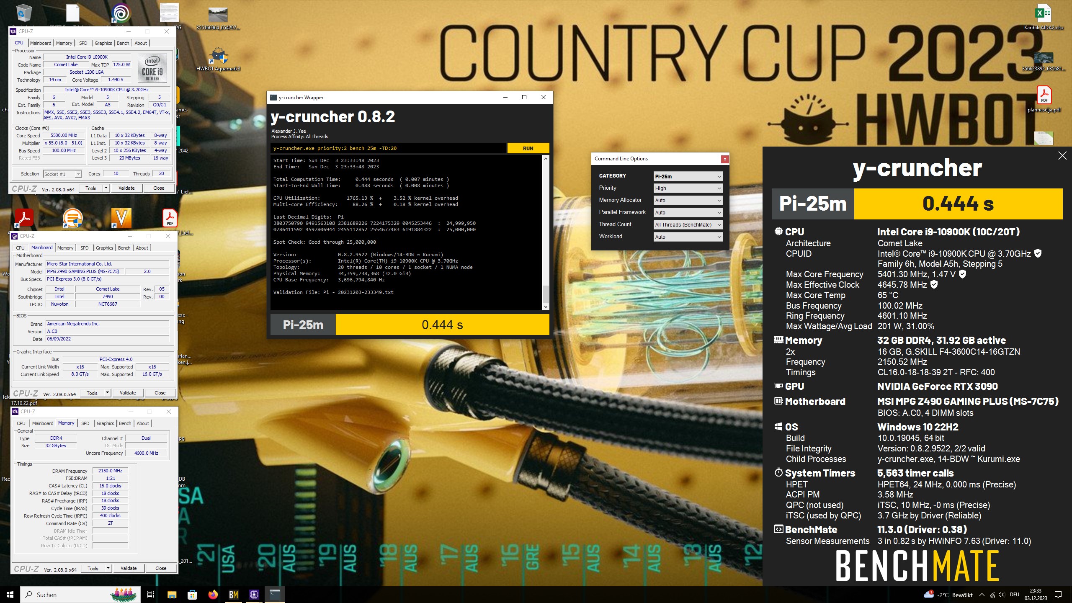Expand the CATEGORY dropdown showing Pi-25m
Screen dimensions: 1072x603
[x=688, y=176]
